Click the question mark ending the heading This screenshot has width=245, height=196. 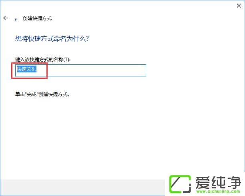click(87, 38)
